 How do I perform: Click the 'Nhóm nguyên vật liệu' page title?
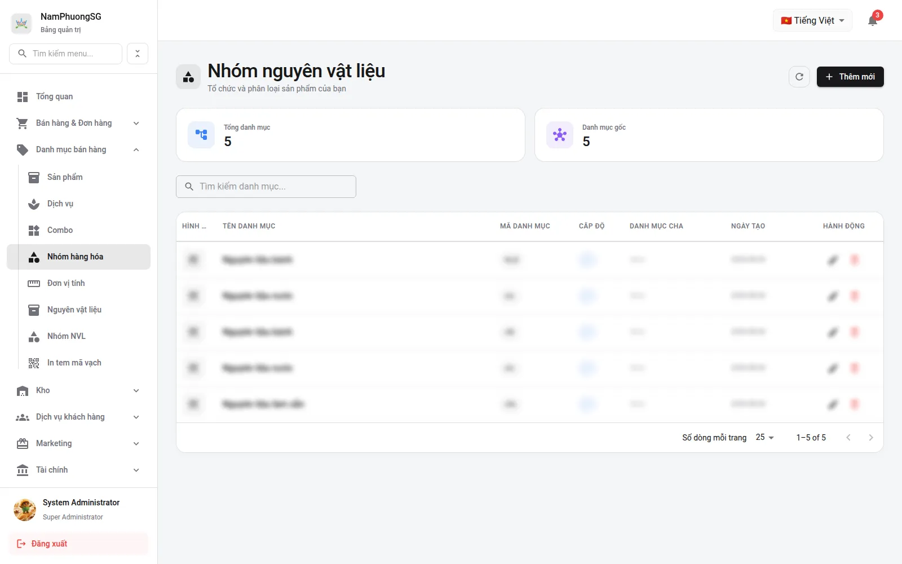tap(297, 71)
